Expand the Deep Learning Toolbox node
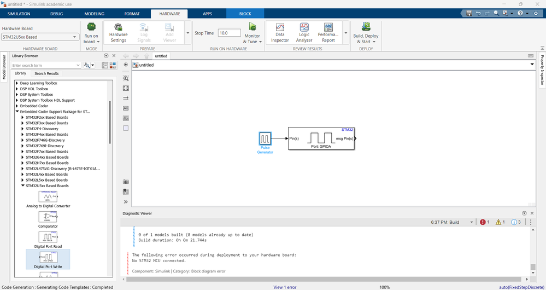546x290 pixels. coord(17,83)
